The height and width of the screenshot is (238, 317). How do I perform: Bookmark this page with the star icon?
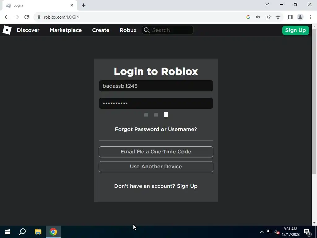pyautogui.click(x=278, y=17)
